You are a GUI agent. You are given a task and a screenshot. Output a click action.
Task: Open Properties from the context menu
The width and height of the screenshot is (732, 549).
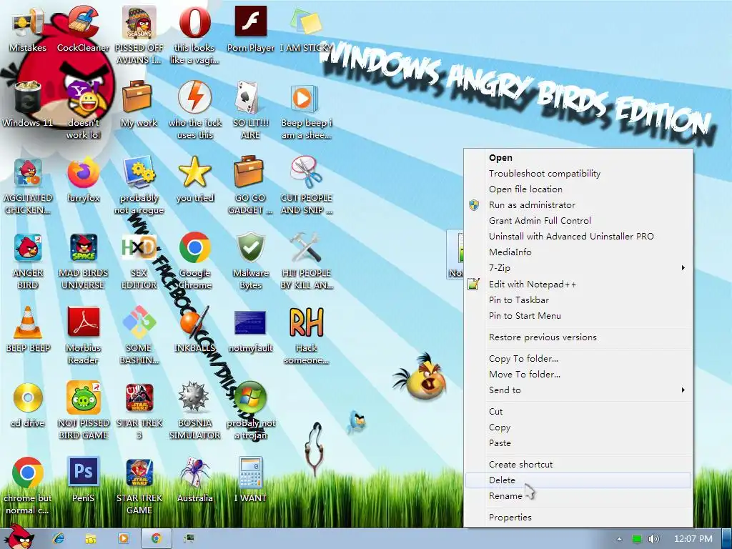(x=578, y=518)
